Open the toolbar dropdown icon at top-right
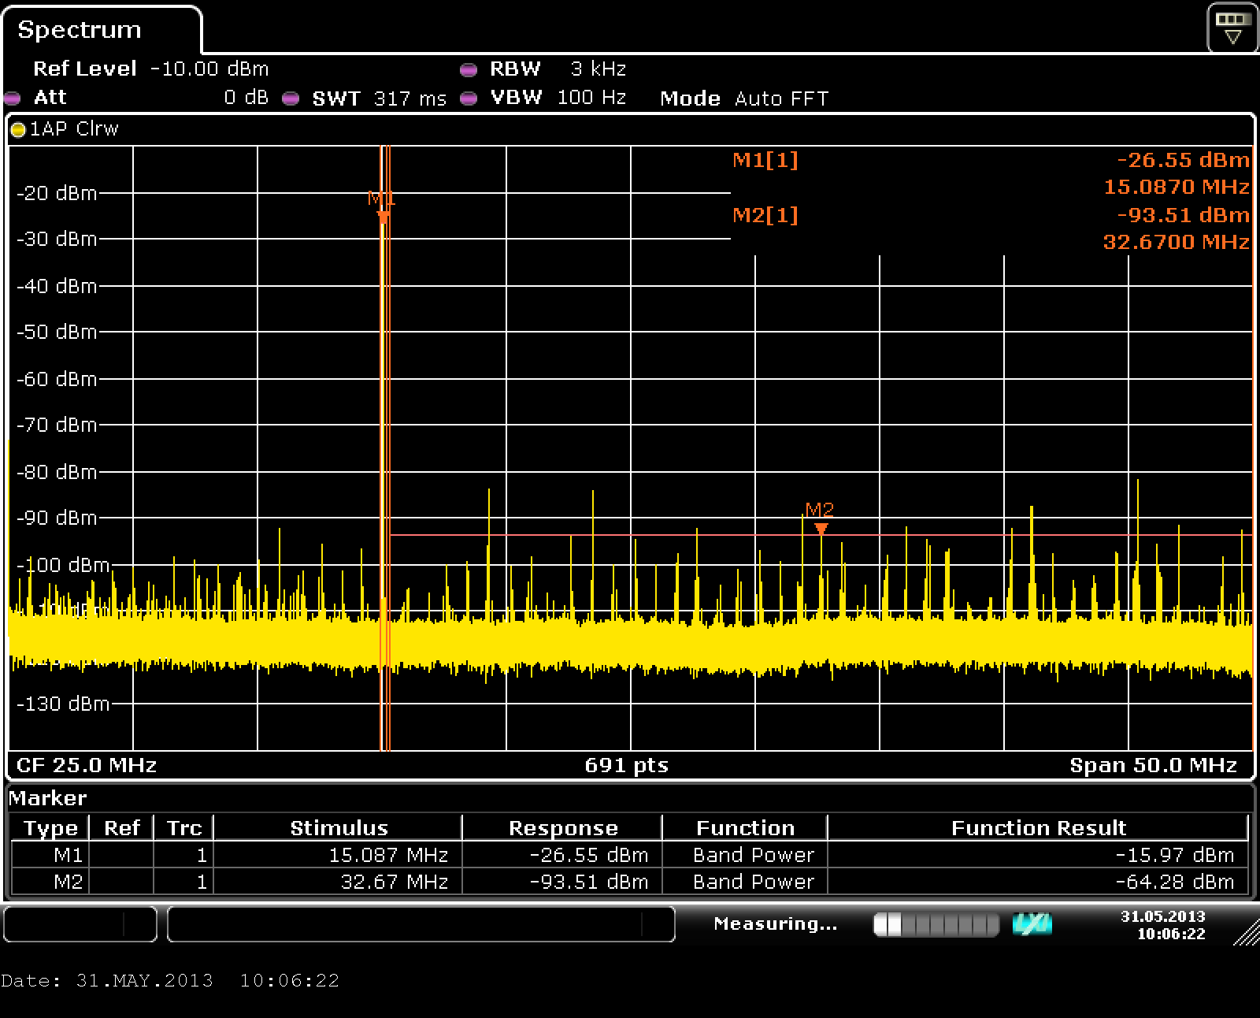1260x1018 pixels. [1232, 28]
